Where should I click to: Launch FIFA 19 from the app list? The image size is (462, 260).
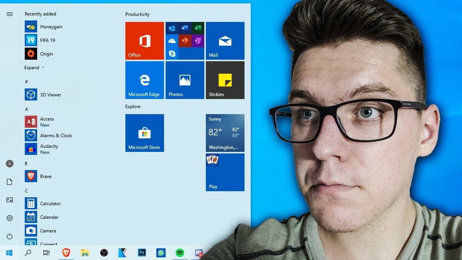click(x=40, y=40)
